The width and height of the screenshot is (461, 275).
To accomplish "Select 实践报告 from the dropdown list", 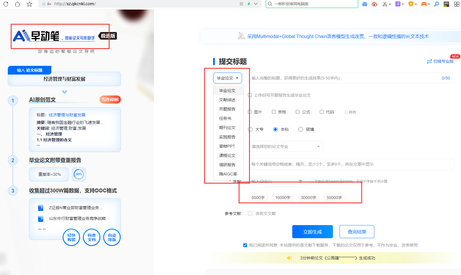I will coord(228,137).
